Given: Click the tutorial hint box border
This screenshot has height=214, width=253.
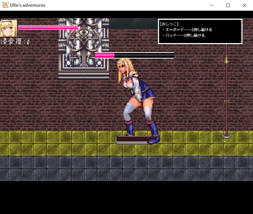Looking at the screenshot, I should (x=200, y=20).
